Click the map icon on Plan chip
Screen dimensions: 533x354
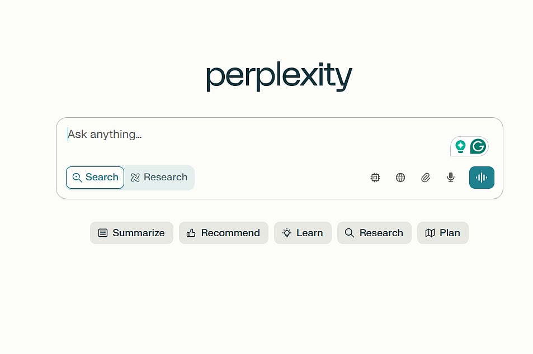(431, 233)
